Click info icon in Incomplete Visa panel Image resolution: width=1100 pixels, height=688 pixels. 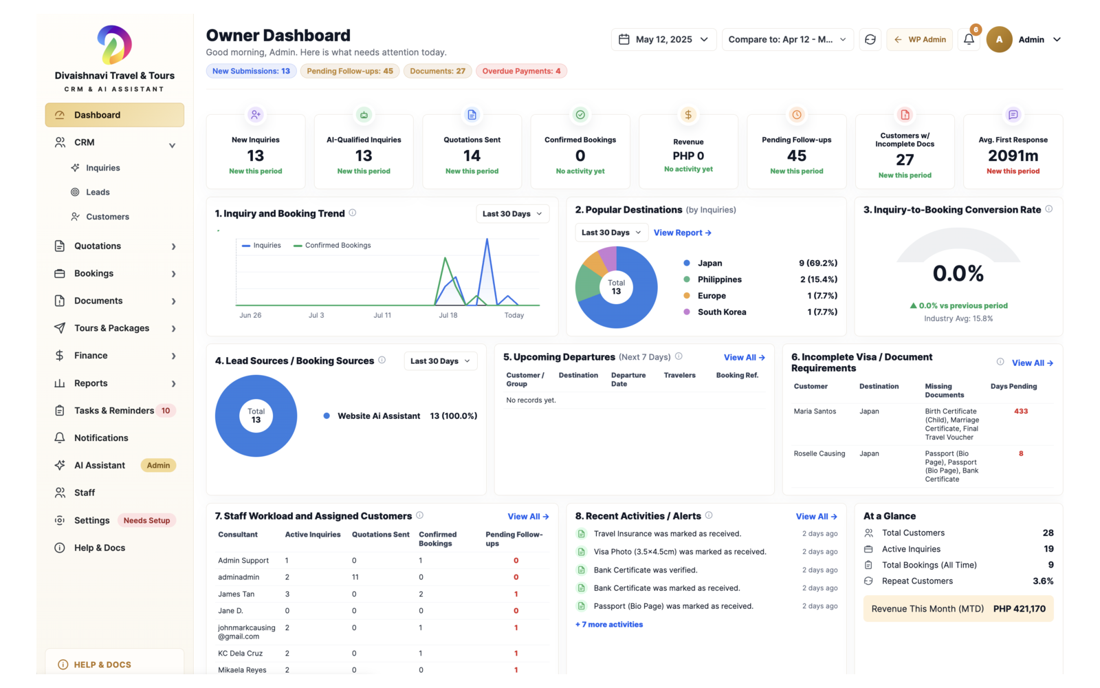click(1000, 362)
